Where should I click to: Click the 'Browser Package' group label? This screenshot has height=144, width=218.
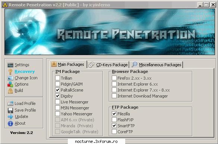[x=130, y=71]
